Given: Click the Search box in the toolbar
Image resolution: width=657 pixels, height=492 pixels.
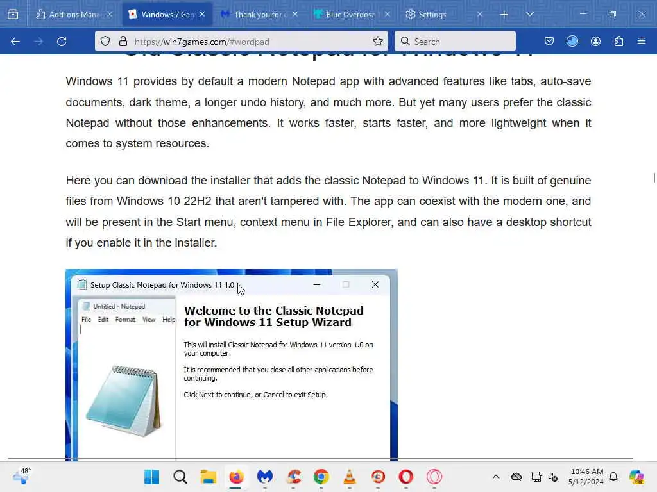Looking at the screenshot, I should click(455, 41).
